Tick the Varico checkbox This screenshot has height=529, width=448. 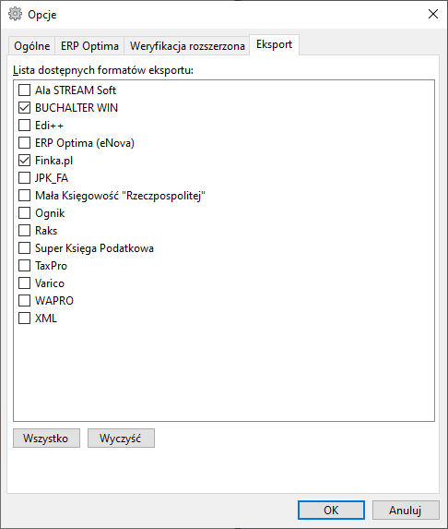tap(24, 283)
